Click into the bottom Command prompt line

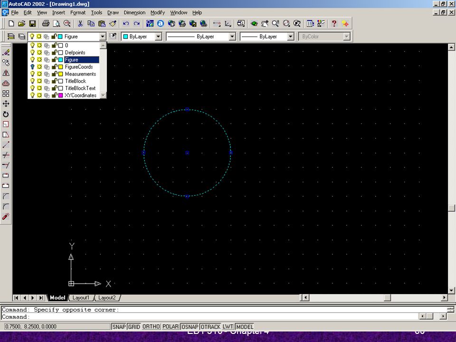209,317
